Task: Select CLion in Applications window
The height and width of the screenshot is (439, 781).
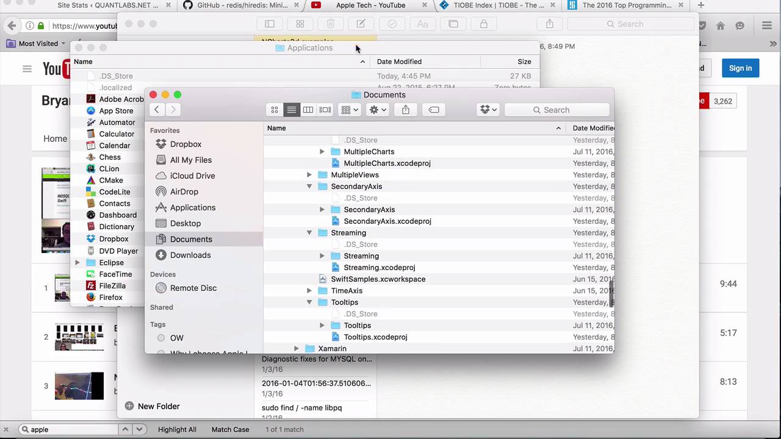Action: 109,169
